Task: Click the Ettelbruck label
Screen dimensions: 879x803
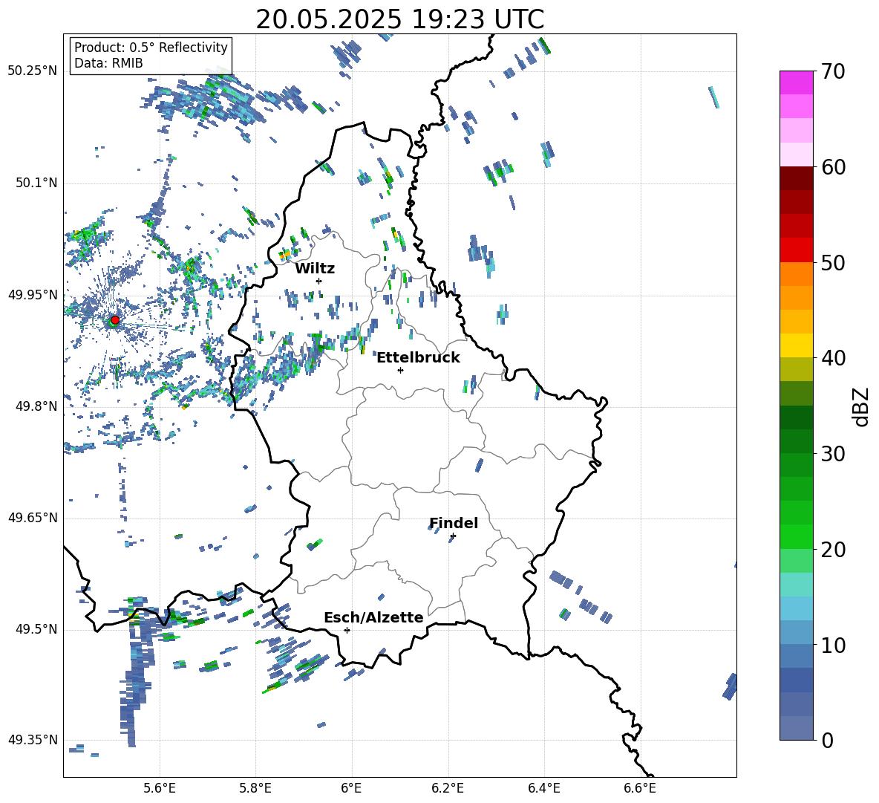Action: (x=418, y=358)
